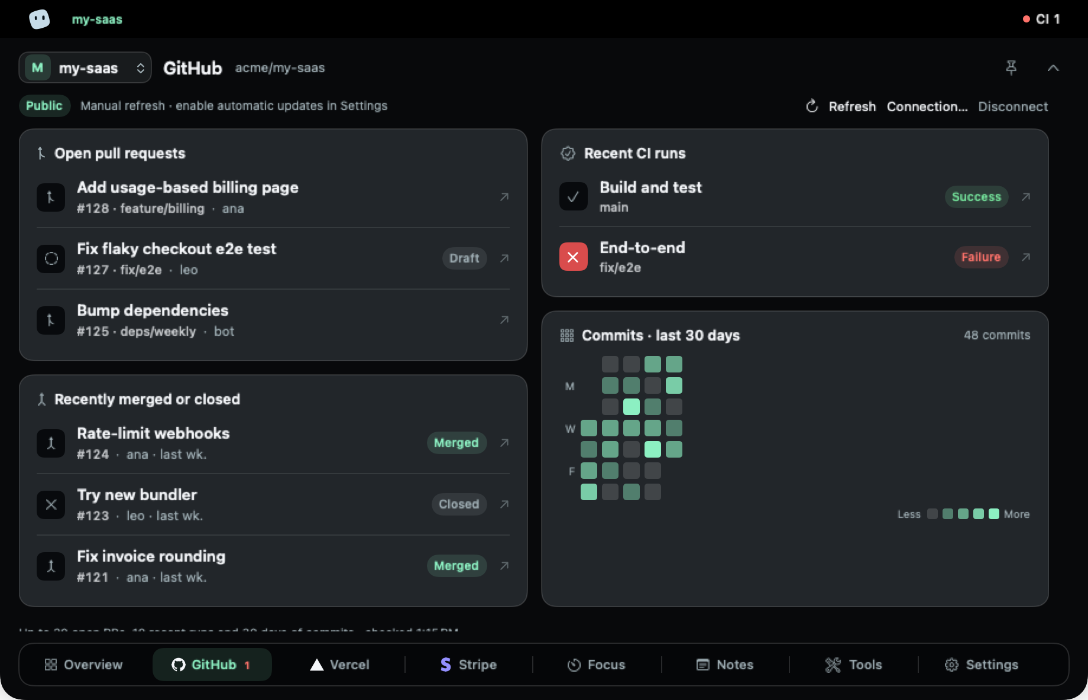
Task: Click Disconnect
Action: point(1013,106)
